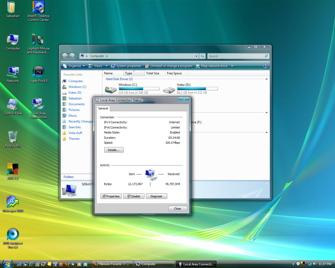Open the Recycle Bin
The width and height of the screenshot is (335, 268).
pos(13,137)
